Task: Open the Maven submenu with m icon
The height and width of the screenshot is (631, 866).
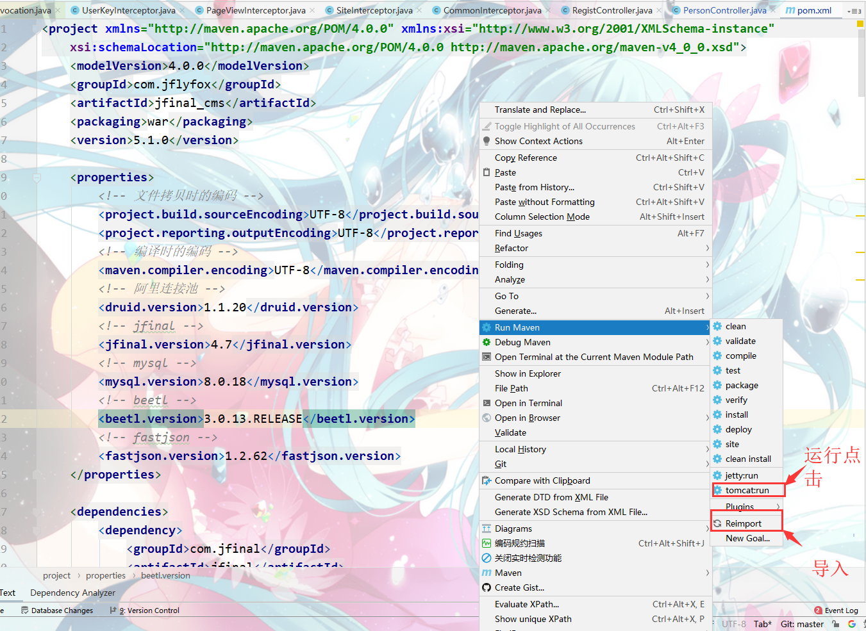Action: click(x=595, y=573)
